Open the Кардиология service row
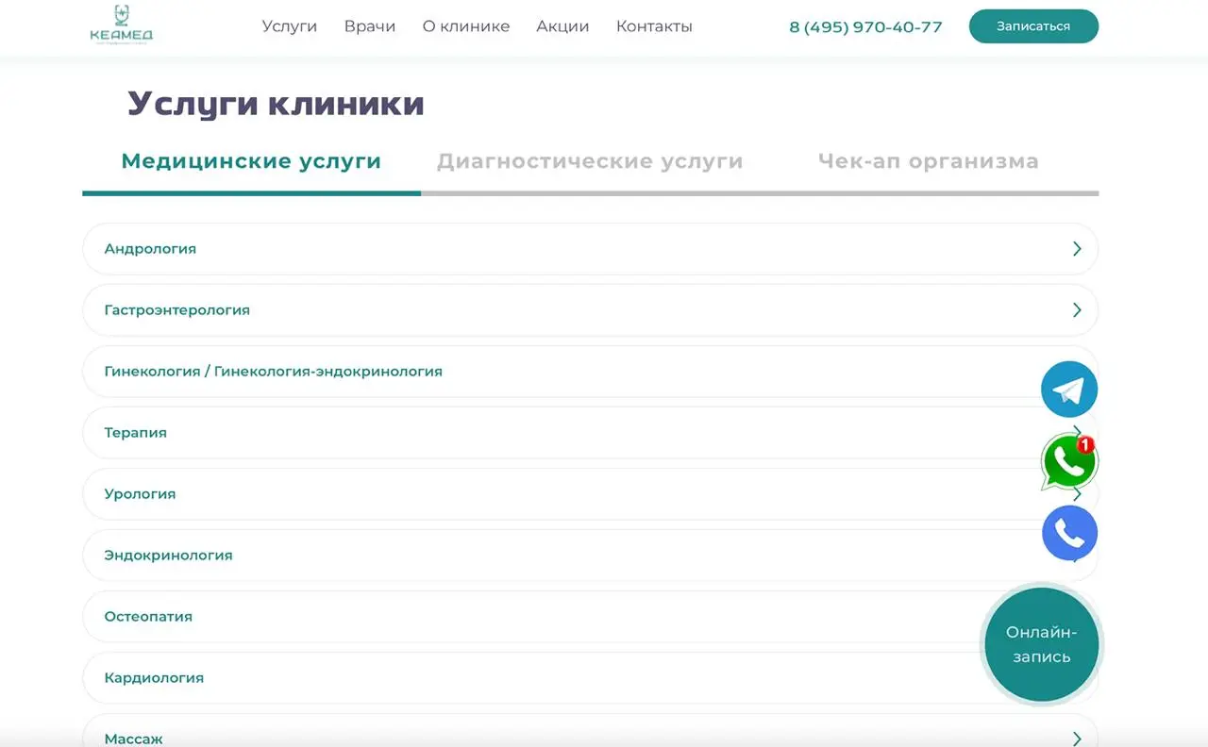The height and width of the screenshot is (747, 1208). click(590, 678)
